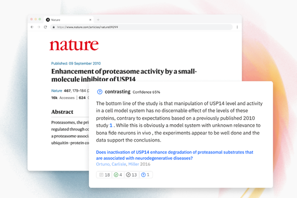Click the nature.com URL address field
This screenshot has width=297, height=198.
pyautogui.click(x=141, y=27)
